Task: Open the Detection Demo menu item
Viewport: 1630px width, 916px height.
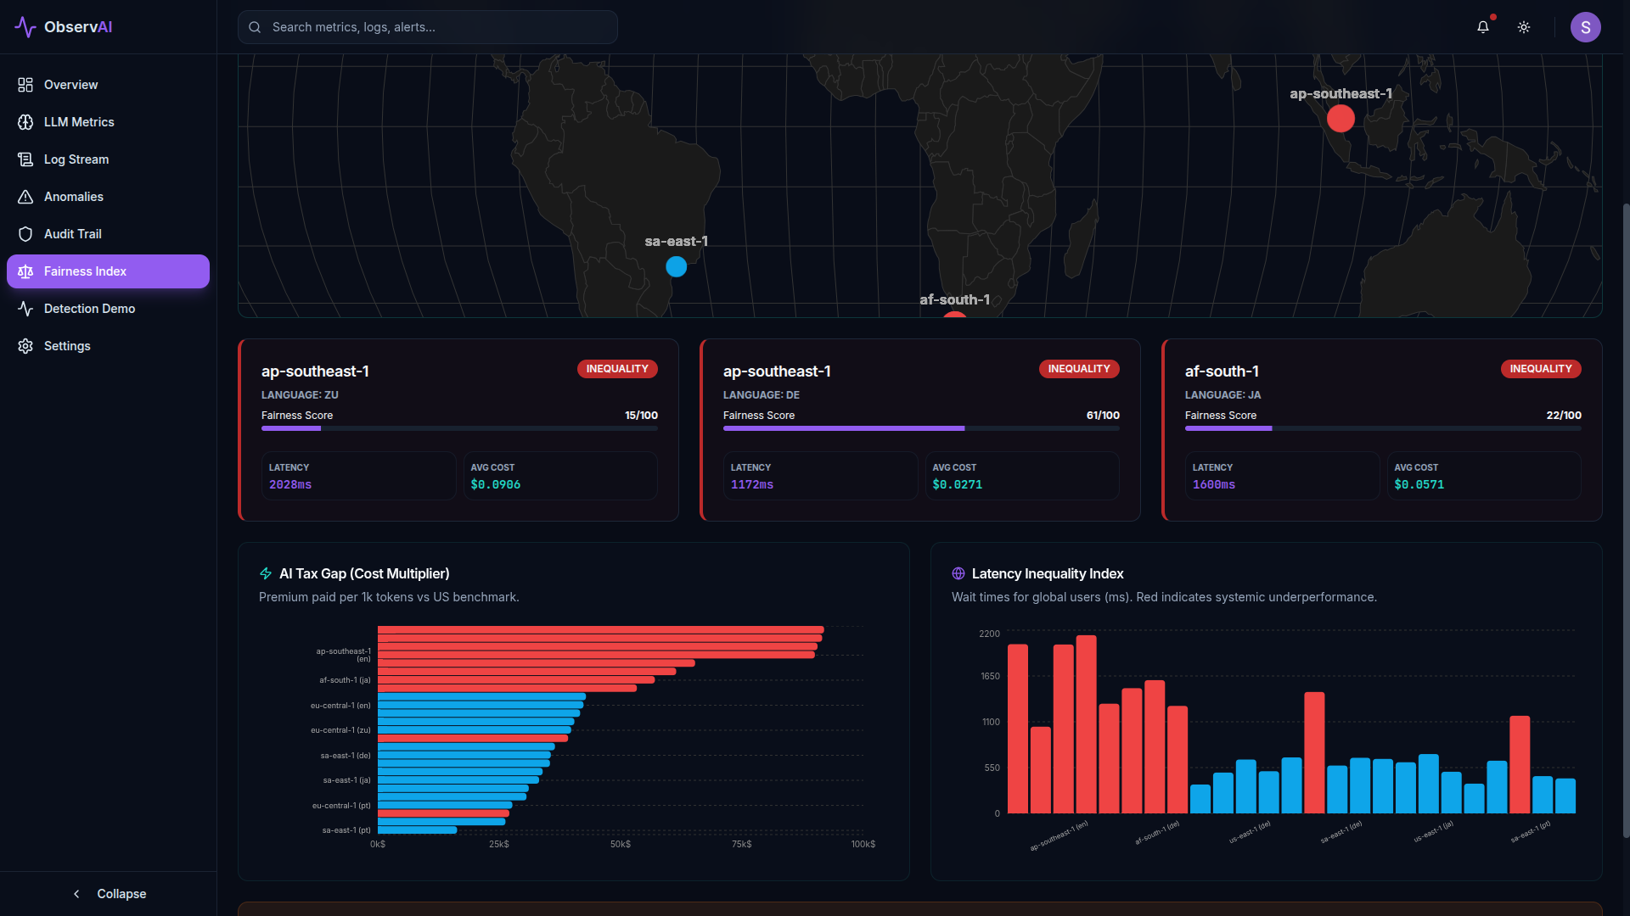Action: (x=89, y=309)
